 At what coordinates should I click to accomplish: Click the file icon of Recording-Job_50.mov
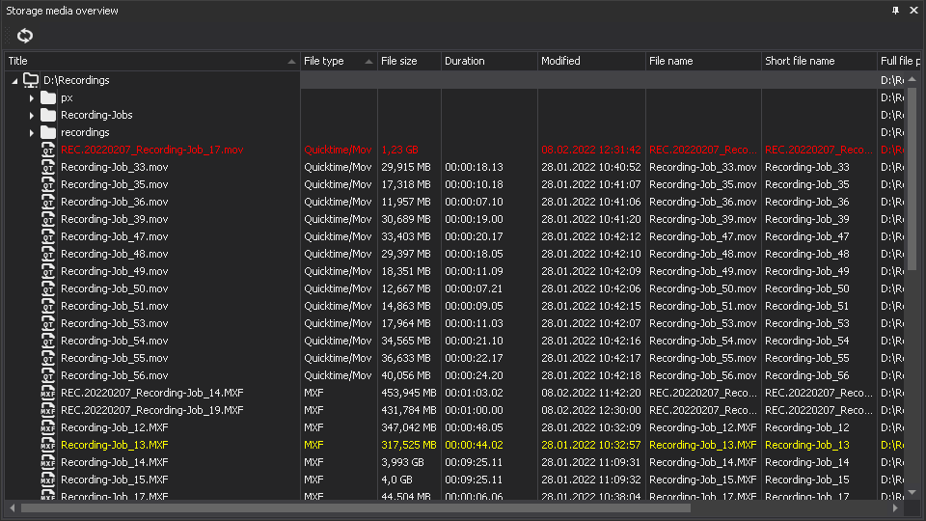point(48,288)
